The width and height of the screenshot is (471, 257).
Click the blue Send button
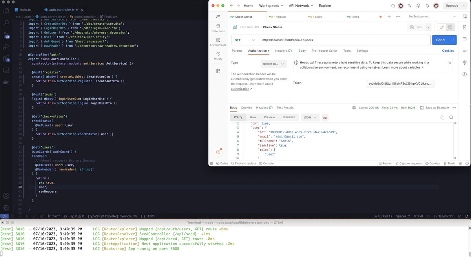pos(440,40)
